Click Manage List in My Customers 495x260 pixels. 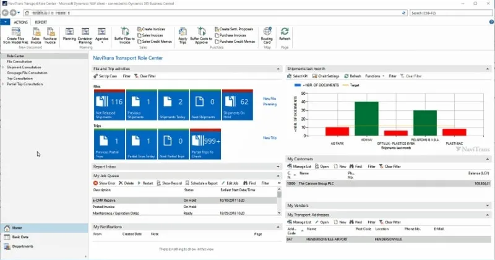click(299, 167)
